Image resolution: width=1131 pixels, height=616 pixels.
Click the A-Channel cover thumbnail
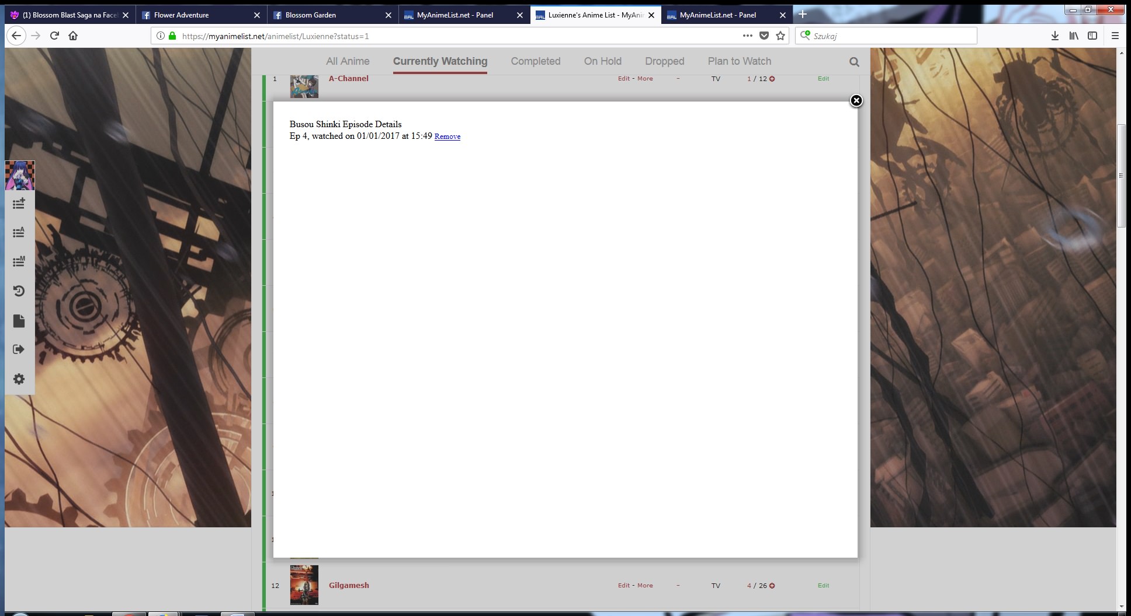(x=304, y=86)
